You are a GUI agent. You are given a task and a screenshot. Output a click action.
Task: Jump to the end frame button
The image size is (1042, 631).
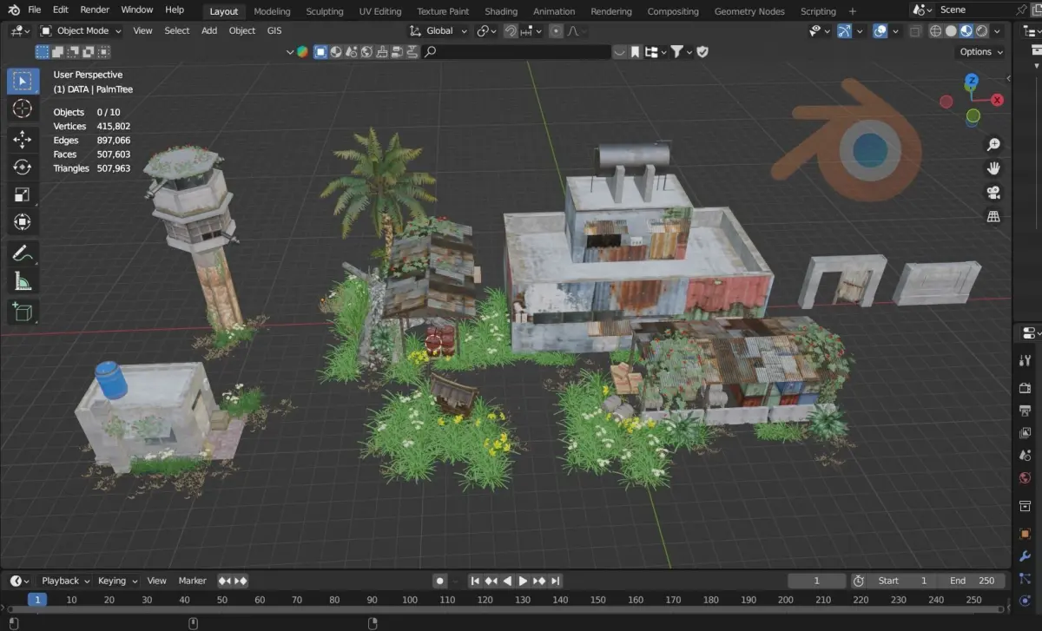click(556, 581)
